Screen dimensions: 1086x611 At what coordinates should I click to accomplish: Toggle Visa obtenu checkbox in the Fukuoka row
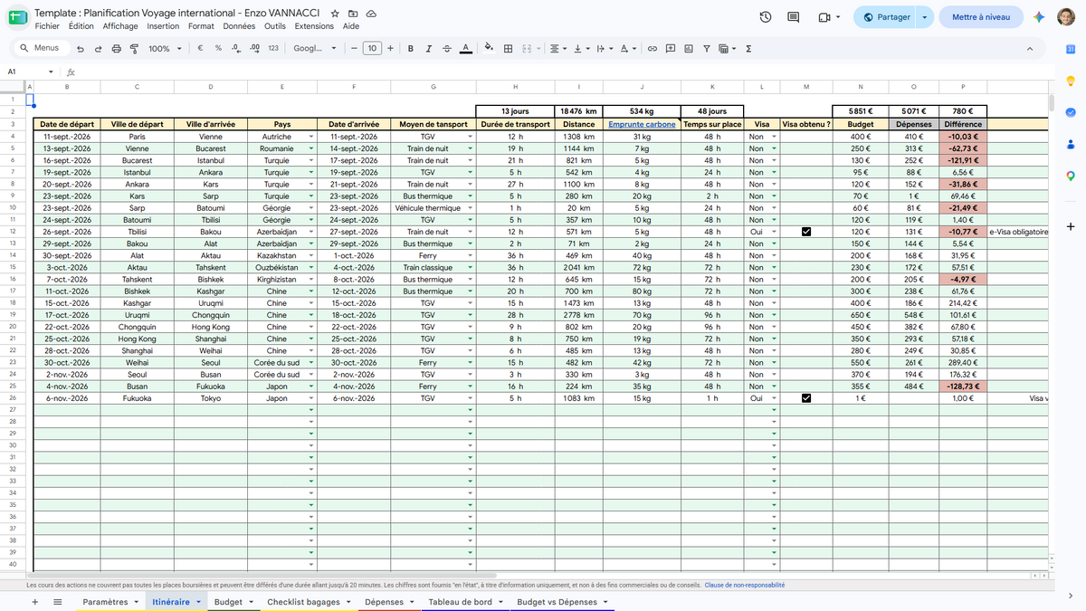[806, 397]
